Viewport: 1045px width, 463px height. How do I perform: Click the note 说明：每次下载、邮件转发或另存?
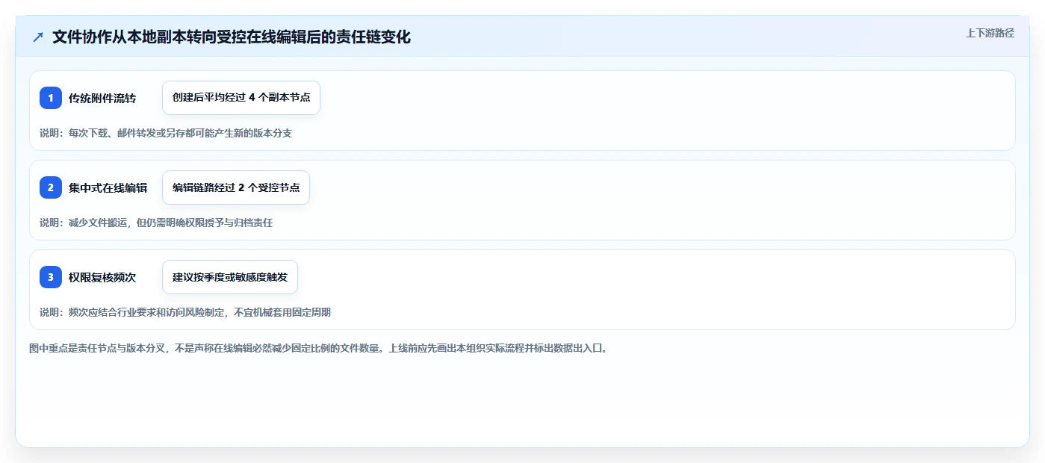tap(166, 133)
